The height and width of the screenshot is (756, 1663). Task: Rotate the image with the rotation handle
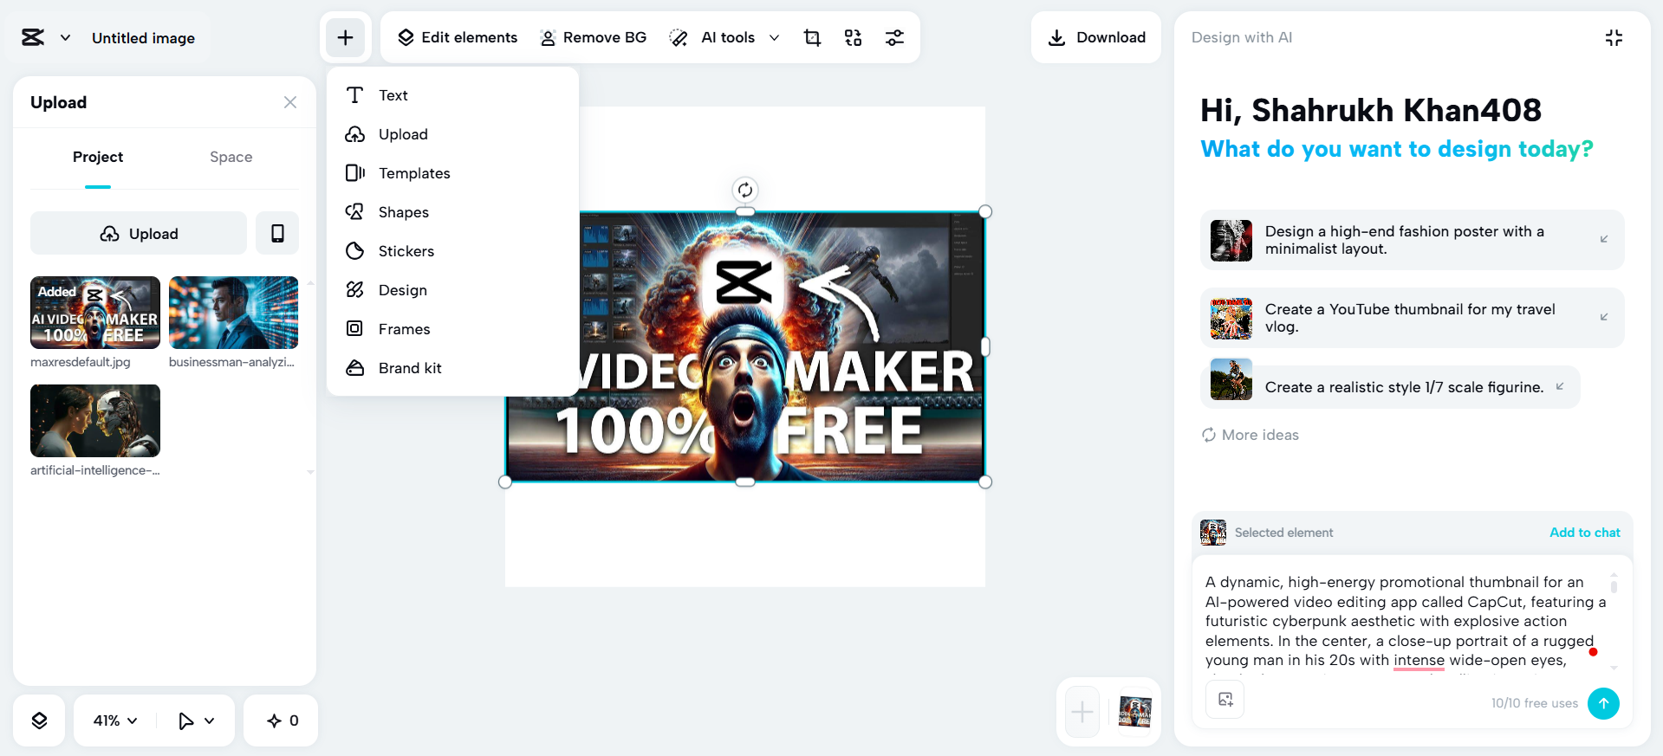(745, 190)
